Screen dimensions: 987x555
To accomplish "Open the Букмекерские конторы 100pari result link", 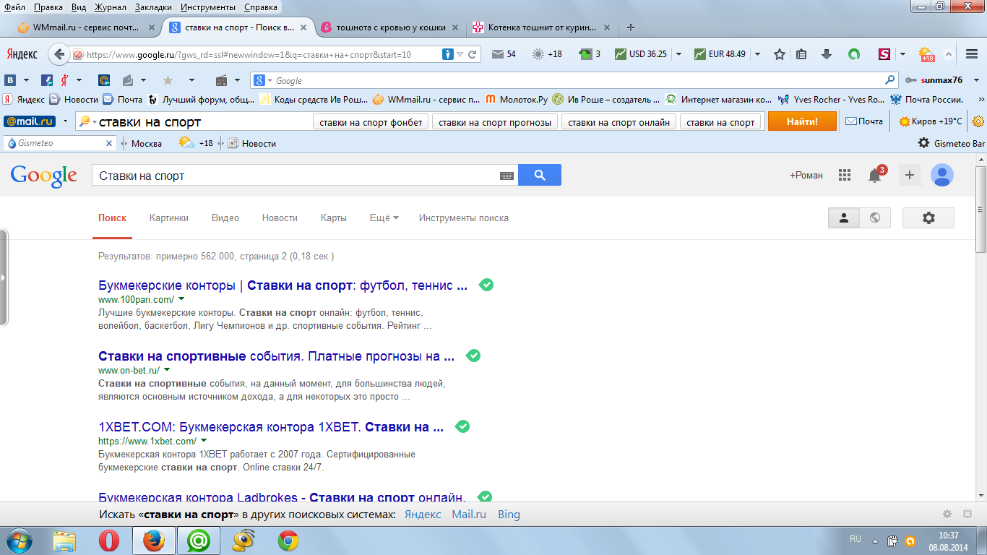I will pos(283,285).
